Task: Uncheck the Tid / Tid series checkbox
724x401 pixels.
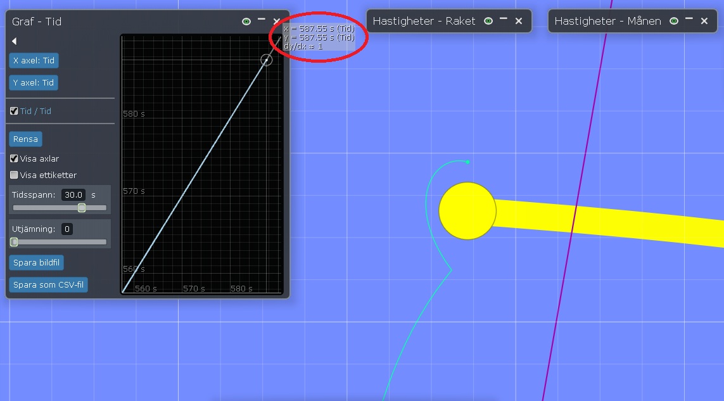Action: click(x=14, y=111)
